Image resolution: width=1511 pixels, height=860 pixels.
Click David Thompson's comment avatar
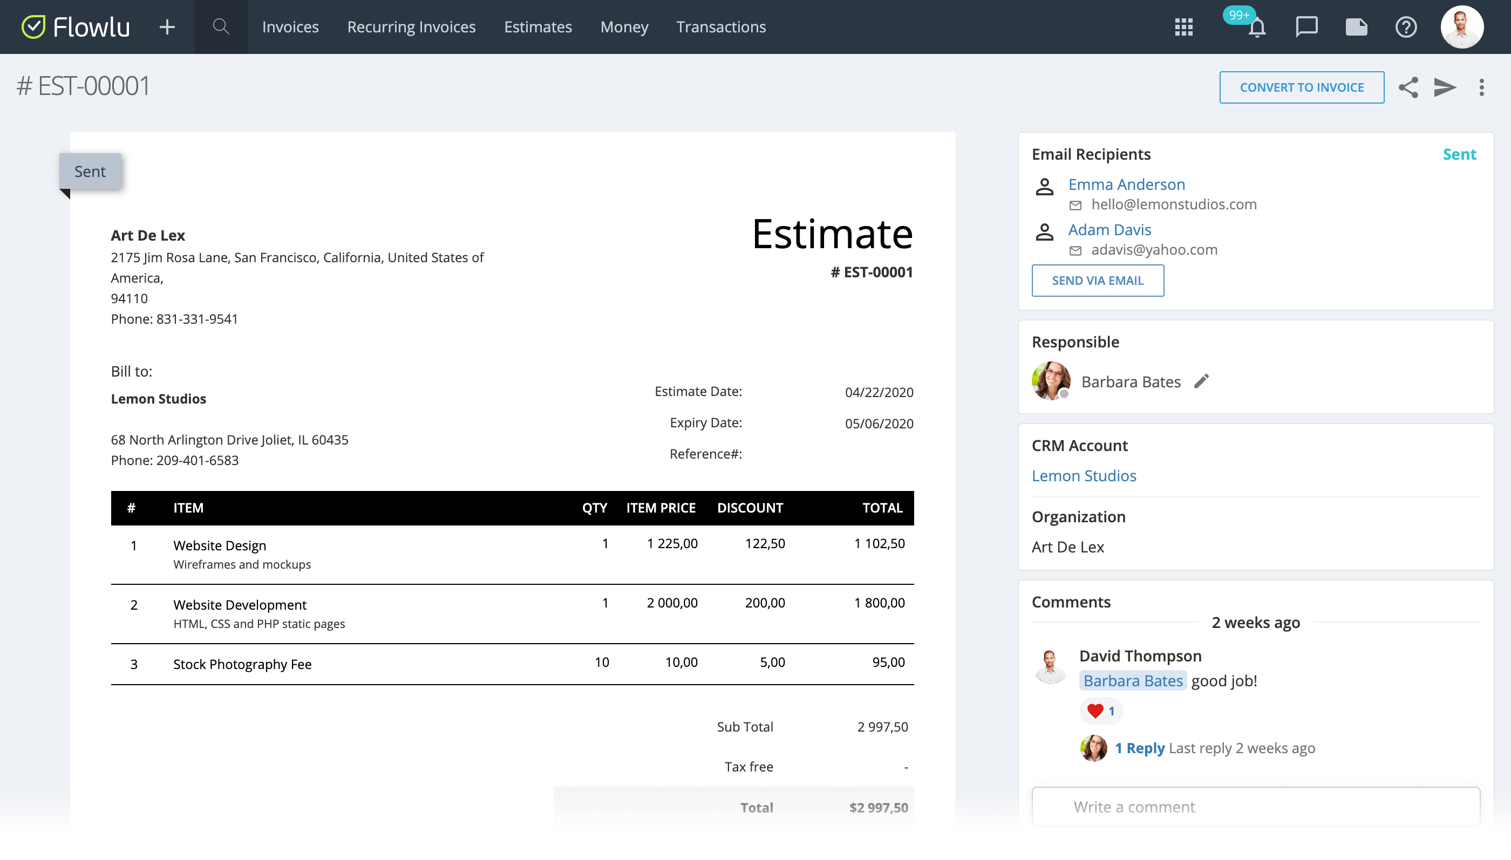click(x=1050, y=666)
